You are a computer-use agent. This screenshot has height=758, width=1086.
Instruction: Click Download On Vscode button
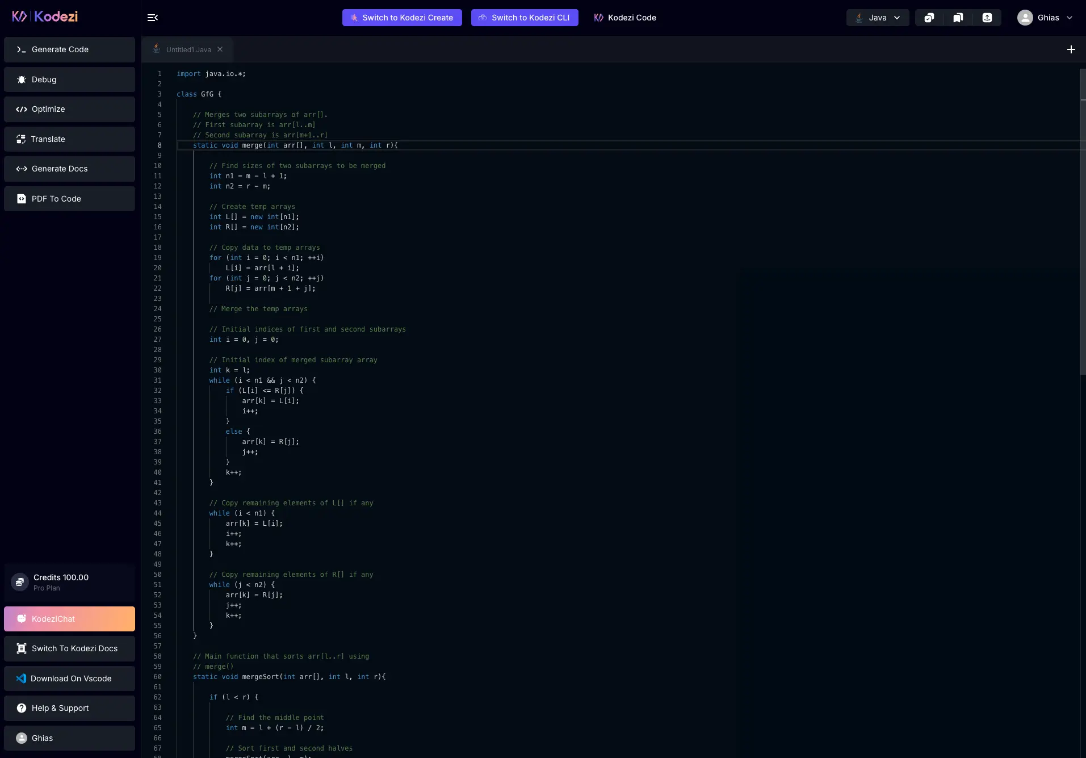click(x=69, y=679)
